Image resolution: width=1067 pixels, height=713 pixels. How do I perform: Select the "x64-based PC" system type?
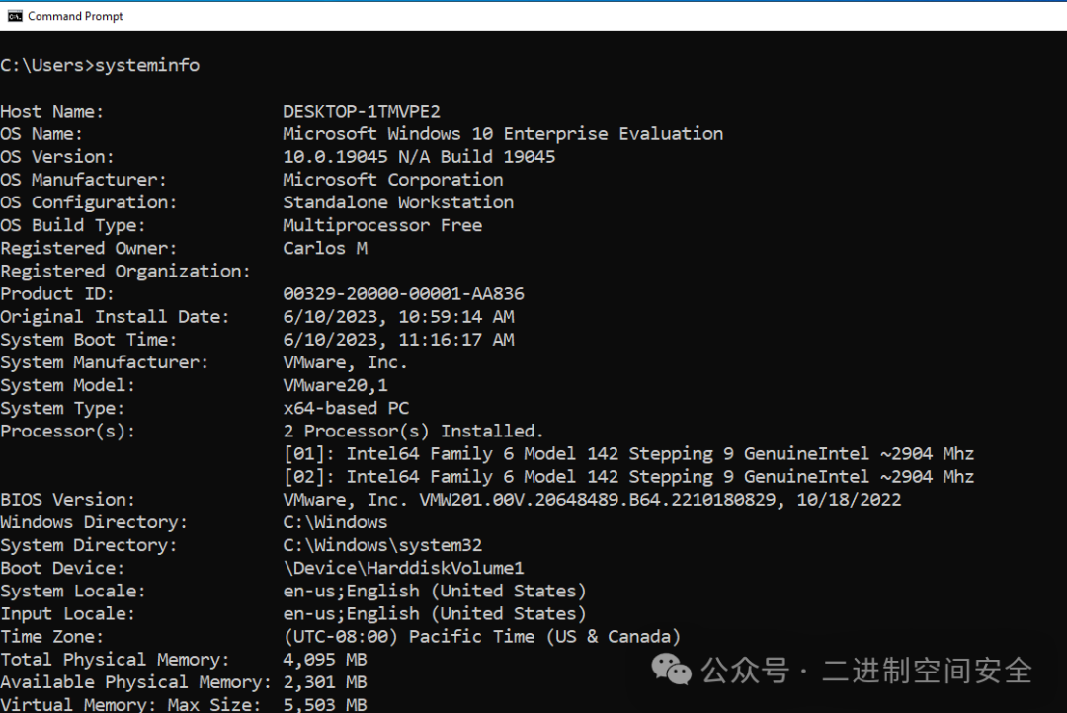346,408
